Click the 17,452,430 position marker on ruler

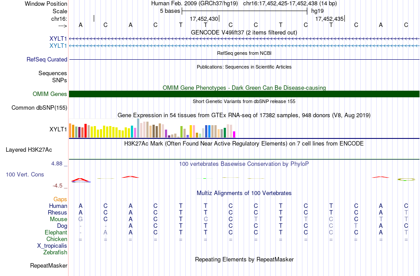pyautogui.click(x=204, y=19)
